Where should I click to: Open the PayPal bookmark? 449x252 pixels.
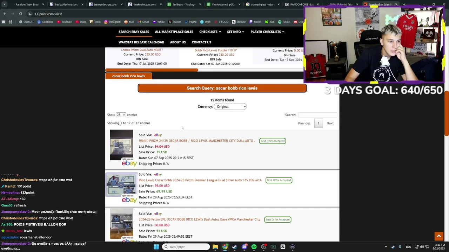coord(190,22)
